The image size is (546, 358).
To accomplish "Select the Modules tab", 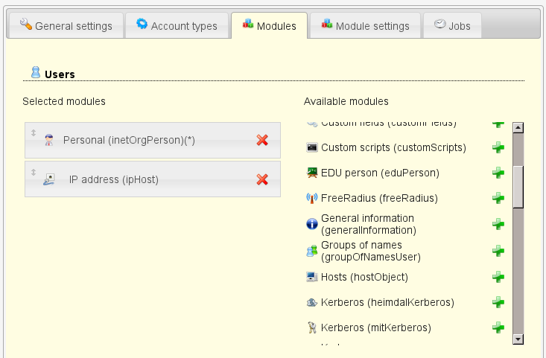I will [x=269, y=26].
